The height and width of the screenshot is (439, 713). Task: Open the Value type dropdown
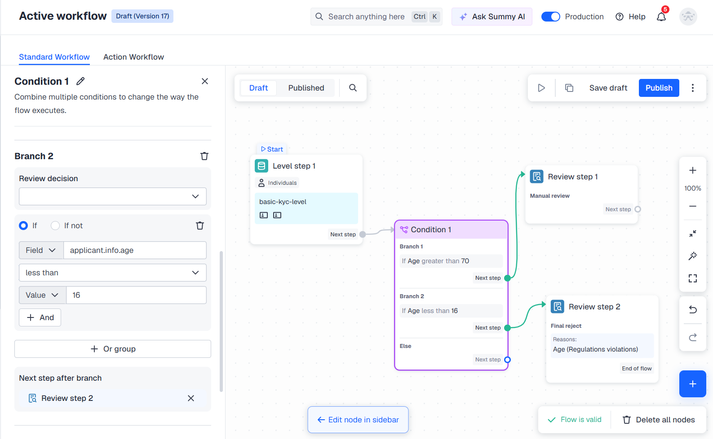pos(43,295)
